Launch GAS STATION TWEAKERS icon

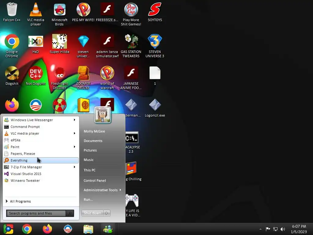coord(131,46)
